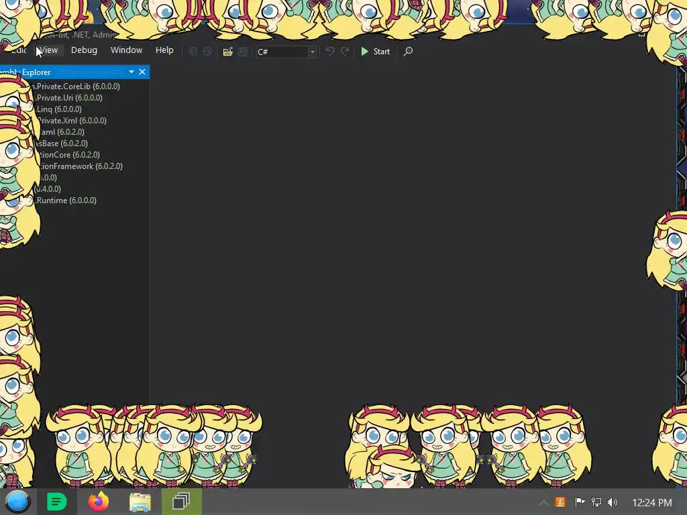Click the Undo arrow icon
The width and height of the screenshot is (687, 515).
(330, 52)
